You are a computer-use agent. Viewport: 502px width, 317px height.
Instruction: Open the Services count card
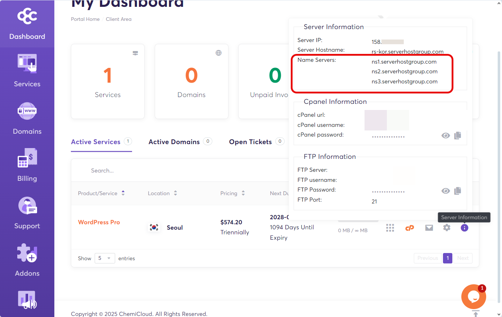[108, 81]
